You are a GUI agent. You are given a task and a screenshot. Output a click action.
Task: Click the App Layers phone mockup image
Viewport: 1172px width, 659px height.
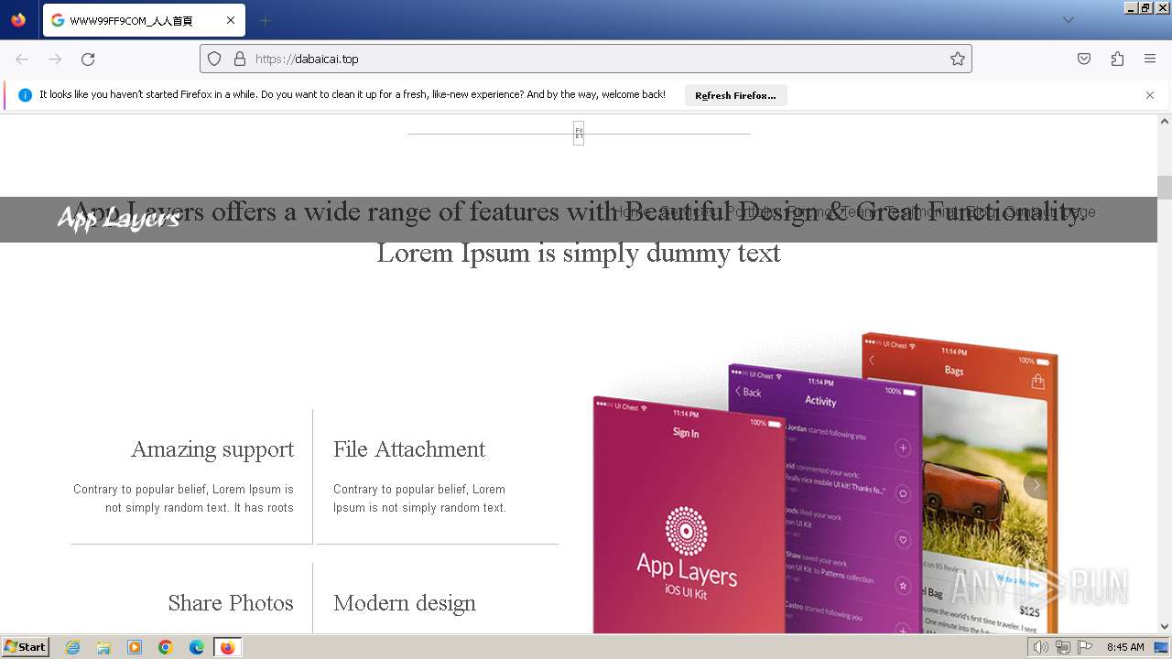pyautogui.click(x=824, y=482)
